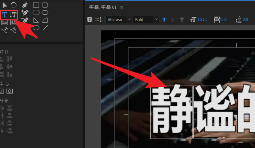Open the Bold font style dropdown
Screen dimensions: 255x148
(x=146, y=20)
